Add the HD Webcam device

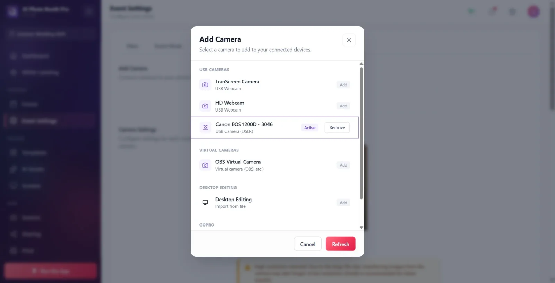[x=343, y=106]
